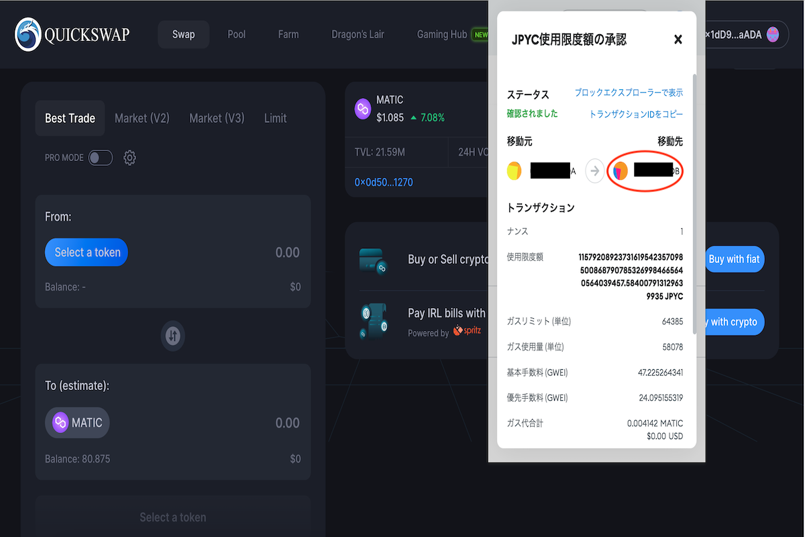Enable PRO MODE
The image size is (805, 537).
[100, 158]
